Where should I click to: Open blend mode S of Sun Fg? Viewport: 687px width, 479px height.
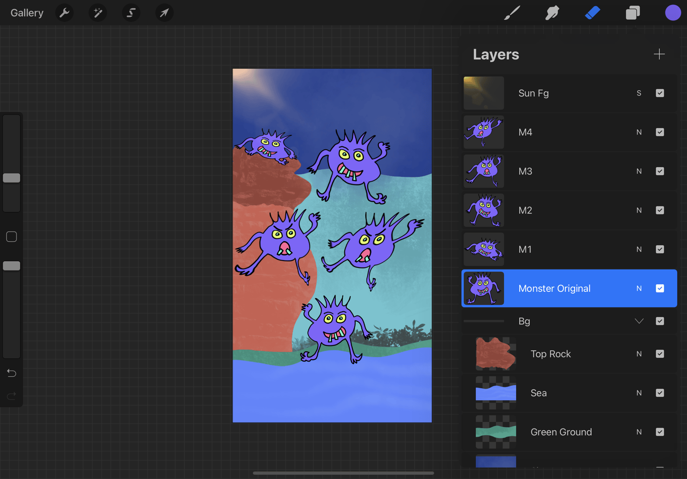[x=639, y=93]
